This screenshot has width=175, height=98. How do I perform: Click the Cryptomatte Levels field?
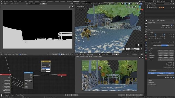pyautogui.click(x=168, y=75)
